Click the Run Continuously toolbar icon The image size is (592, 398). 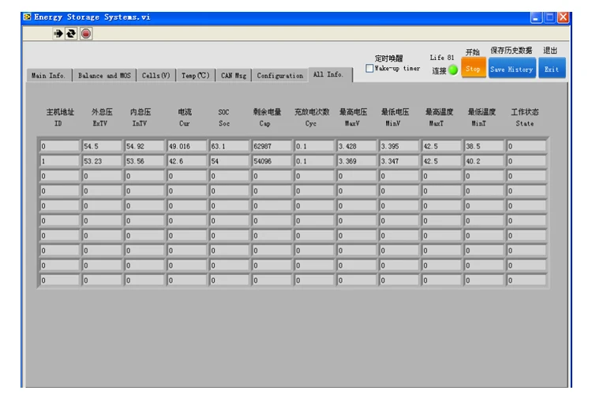pyautogui.click(x=72, y=33)
